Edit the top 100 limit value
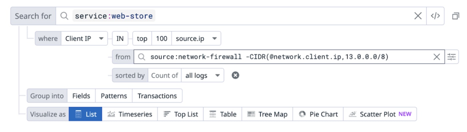This screenshot has width=467, height=132. click(161, 39)
